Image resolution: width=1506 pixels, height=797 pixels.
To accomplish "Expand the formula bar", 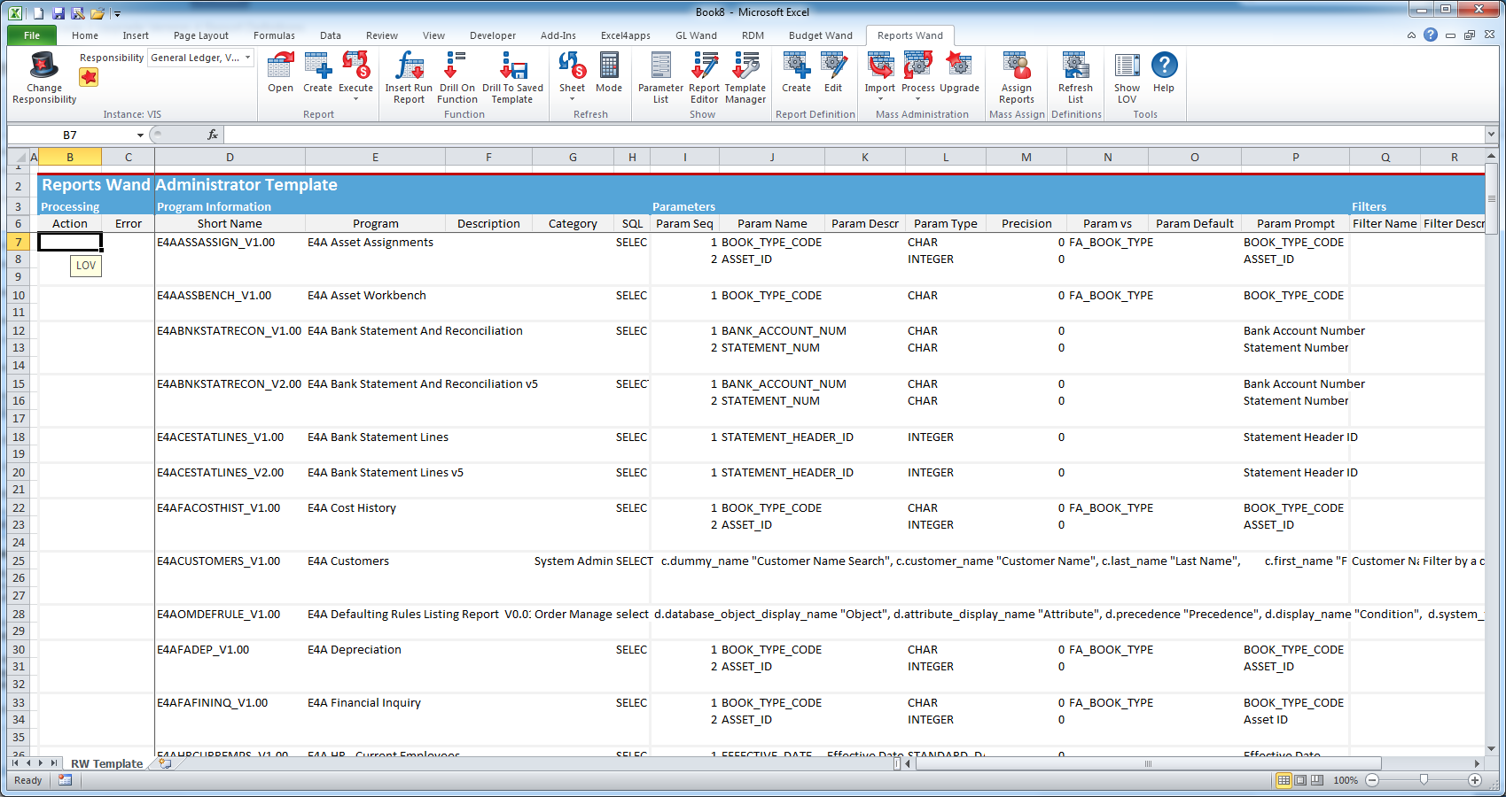I will [x=1491, y=135].
